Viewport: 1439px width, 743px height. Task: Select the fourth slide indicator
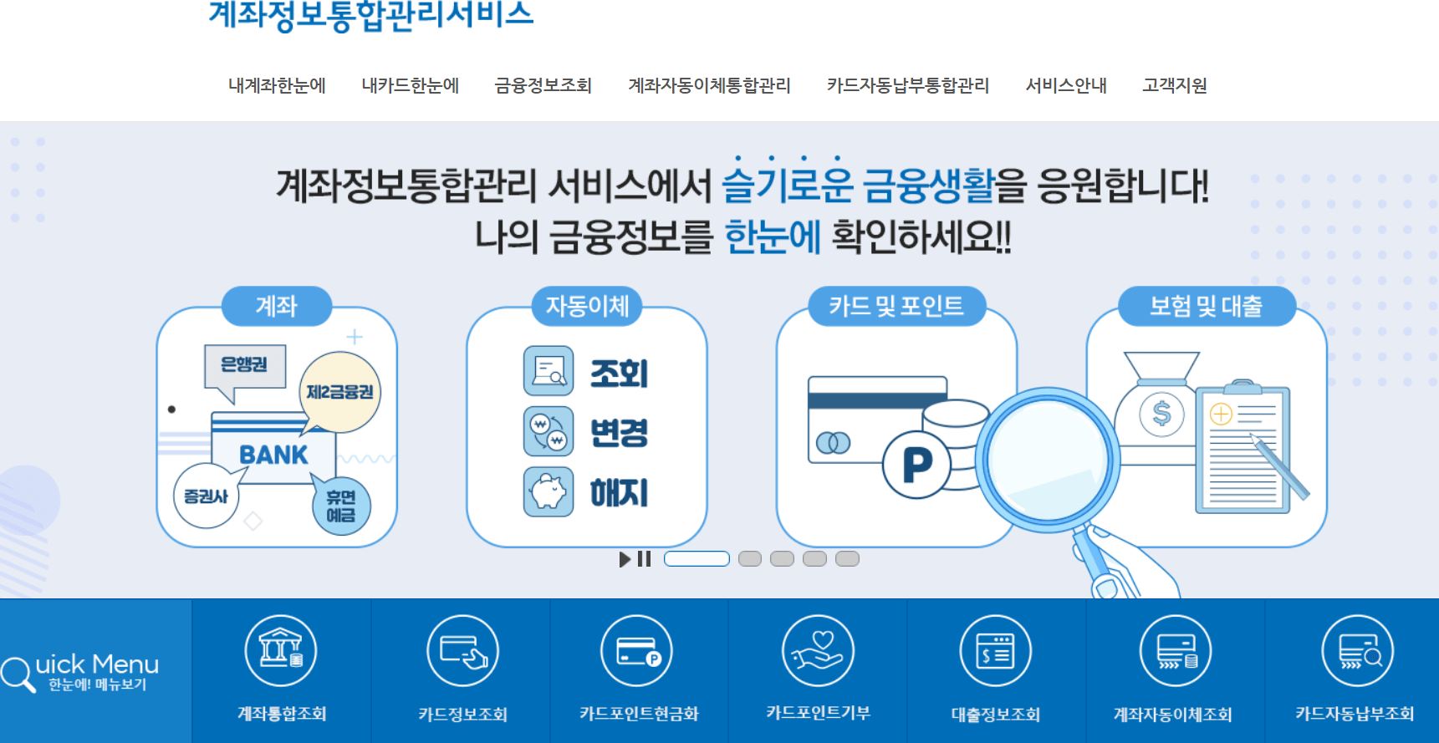[814, 559]
